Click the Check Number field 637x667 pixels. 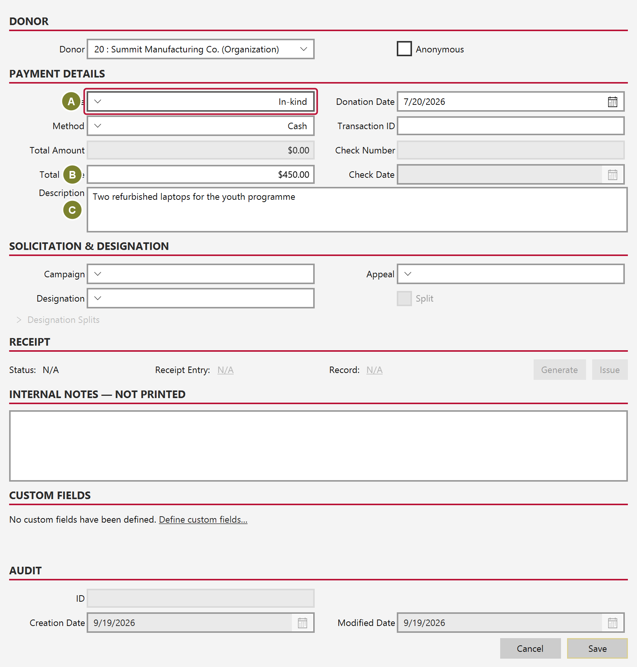(x=510, y=150)
